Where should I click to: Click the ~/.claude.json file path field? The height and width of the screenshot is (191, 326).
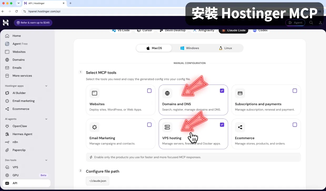tap(98, 181)
